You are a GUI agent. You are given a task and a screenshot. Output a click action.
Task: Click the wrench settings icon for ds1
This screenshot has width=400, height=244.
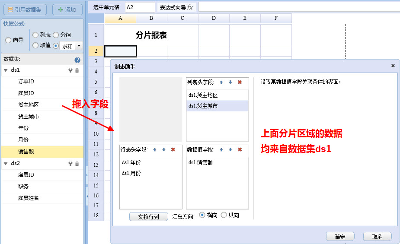(70, 70)
